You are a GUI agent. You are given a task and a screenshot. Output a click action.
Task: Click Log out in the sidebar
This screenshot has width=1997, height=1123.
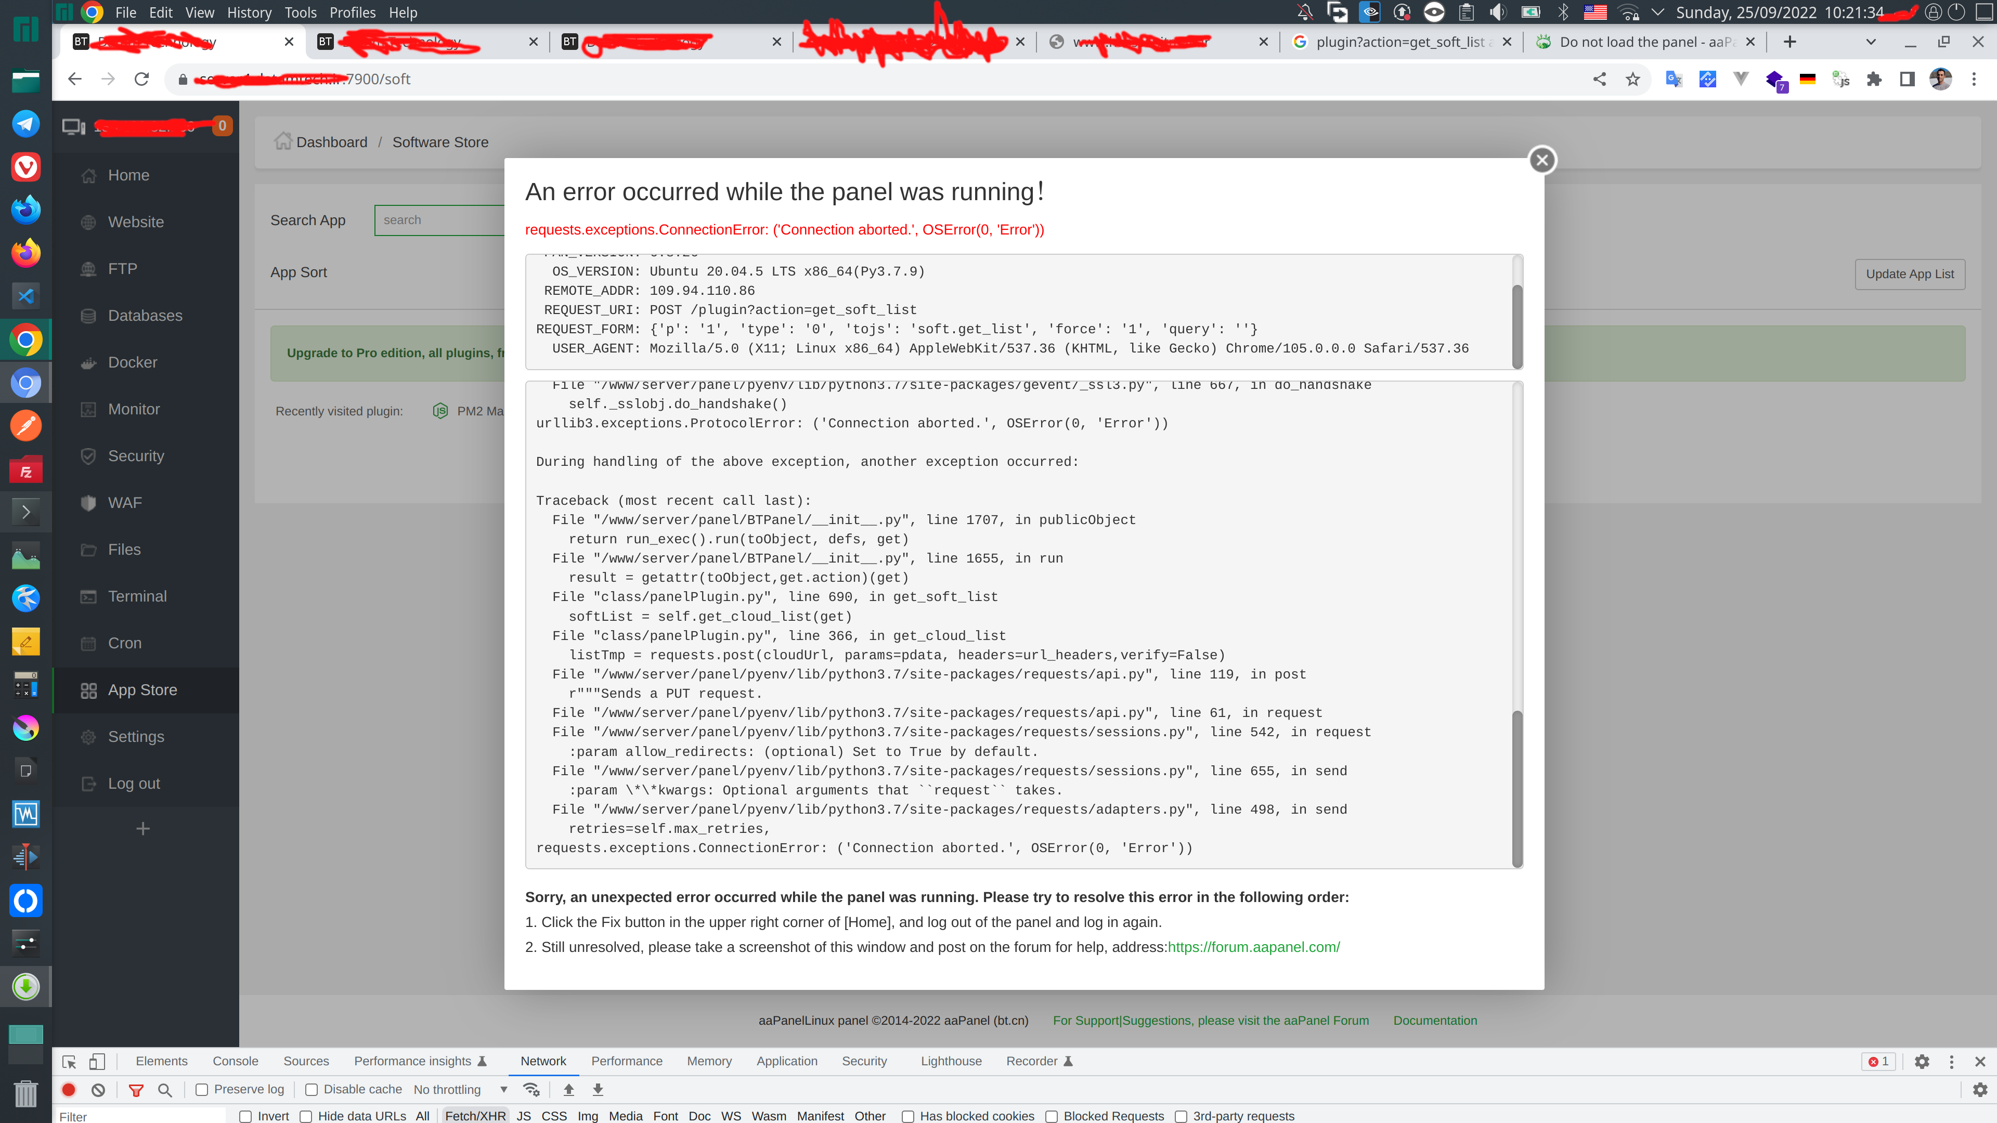(x=146, y=784)
